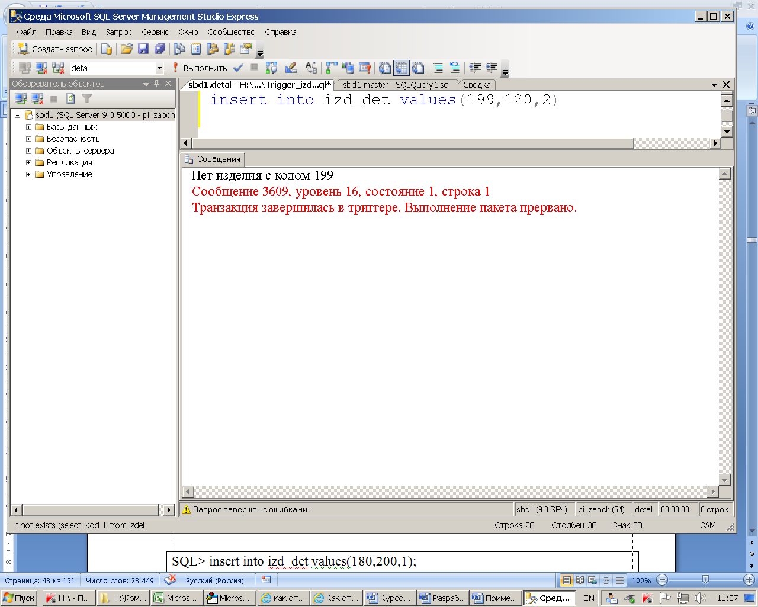Screen dimensions: 758x607
Task: Open the active files list dropdown
Action: pyautogui.click(x=714, y=85)
